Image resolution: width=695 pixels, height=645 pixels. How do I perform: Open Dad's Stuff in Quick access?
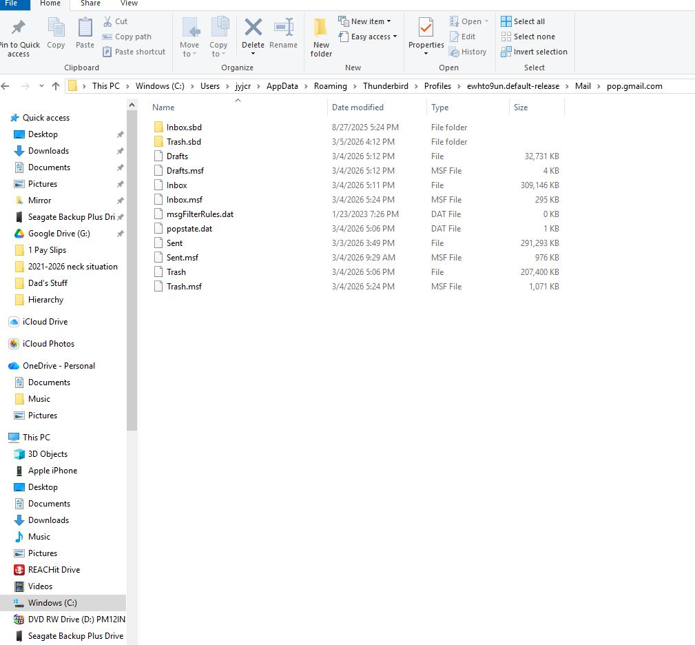(48, 283)
